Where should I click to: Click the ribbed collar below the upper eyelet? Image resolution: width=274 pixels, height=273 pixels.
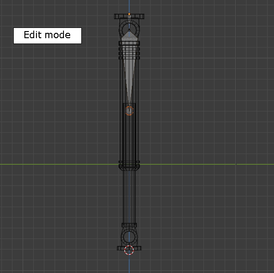coord(129,50)
